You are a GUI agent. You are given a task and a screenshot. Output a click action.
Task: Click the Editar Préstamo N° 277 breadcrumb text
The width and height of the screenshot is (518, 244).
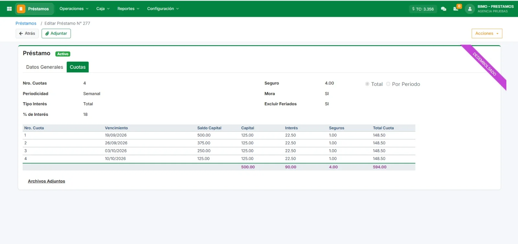[67, 24]
